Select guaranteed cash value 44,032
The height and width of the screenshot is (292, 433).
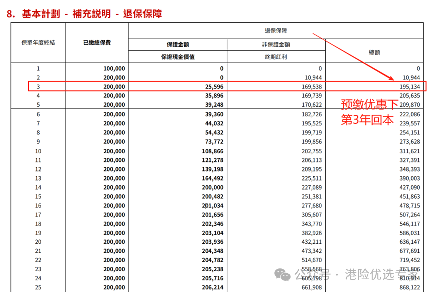214,123
